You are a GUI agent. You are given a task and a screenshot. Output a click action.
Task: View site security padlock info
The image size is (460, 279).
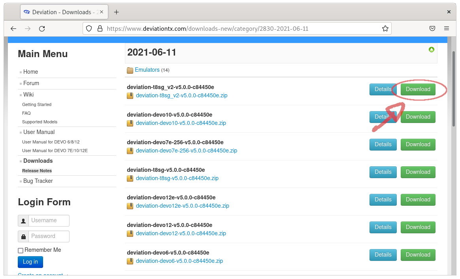point(100,29)
